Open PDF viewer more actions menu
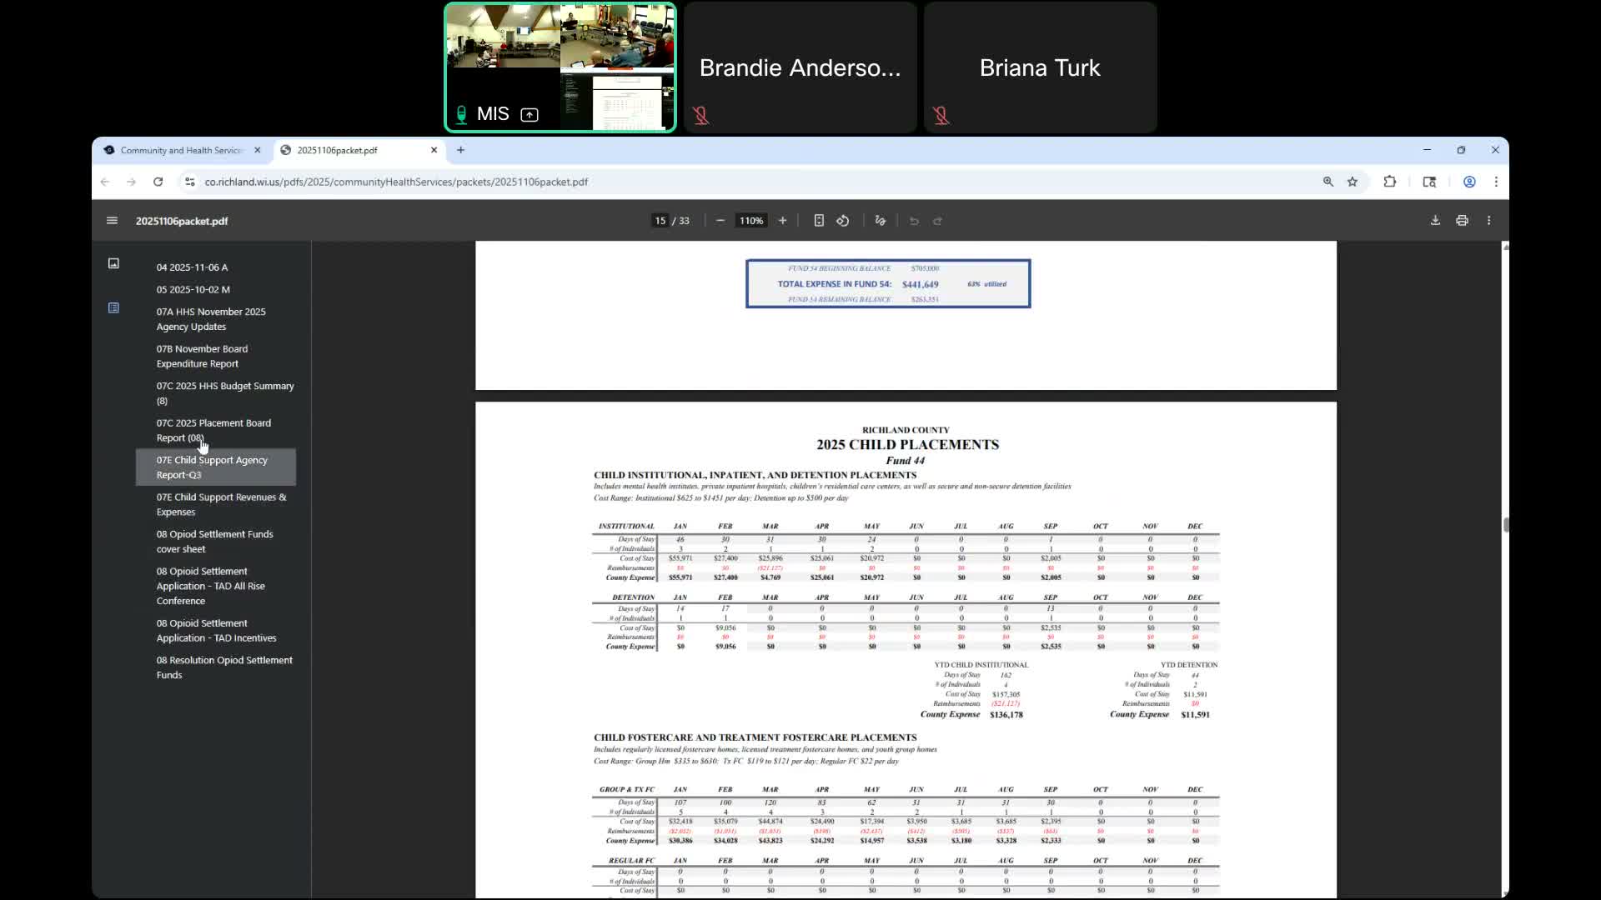Screen dimensions: 1601x900 pos(1488,221)
